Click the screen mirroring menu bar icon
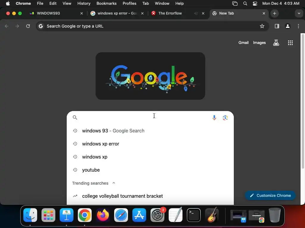Image resolution: width=305 pixels, height=228 pixels. tap(235, 3)
